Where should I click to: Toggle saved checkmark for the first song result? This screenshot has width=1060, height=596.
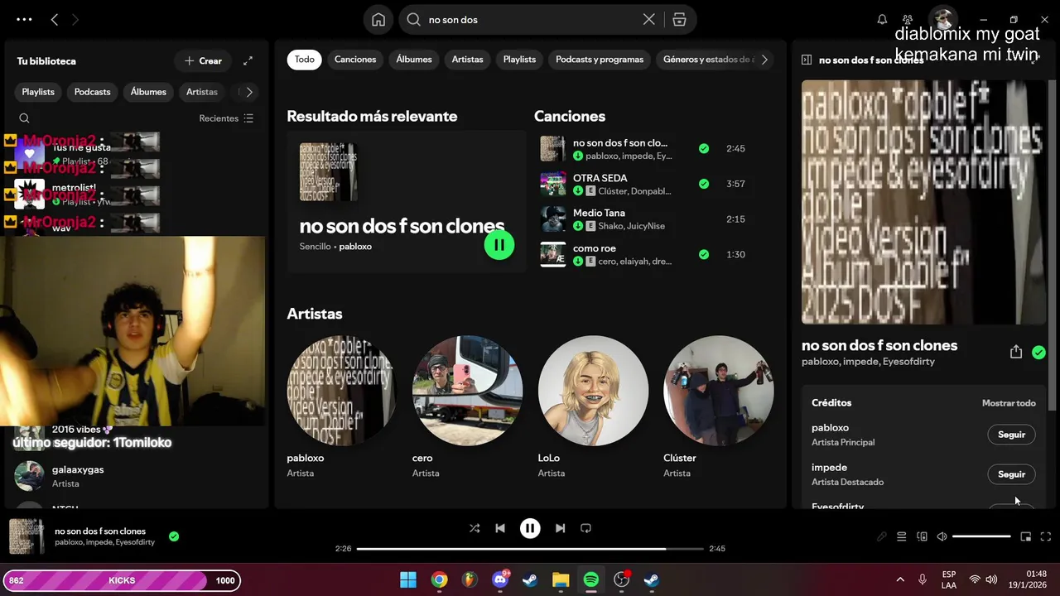tap(704, 148)
